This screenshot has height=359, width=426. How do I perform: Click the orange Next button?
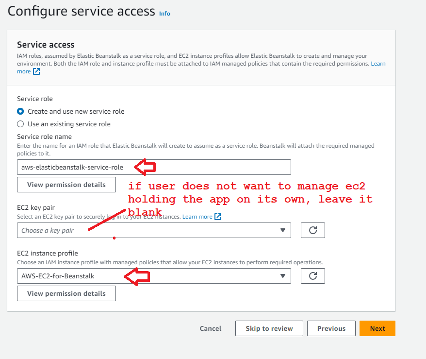click(x=377, y=328)
